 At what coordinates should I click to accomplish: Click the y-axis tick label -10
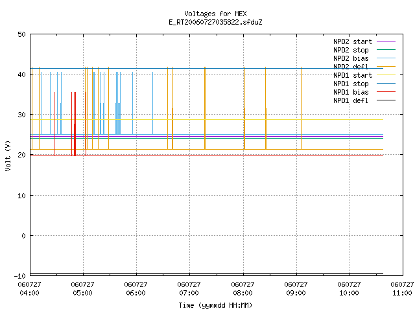(x=20, y=276)
